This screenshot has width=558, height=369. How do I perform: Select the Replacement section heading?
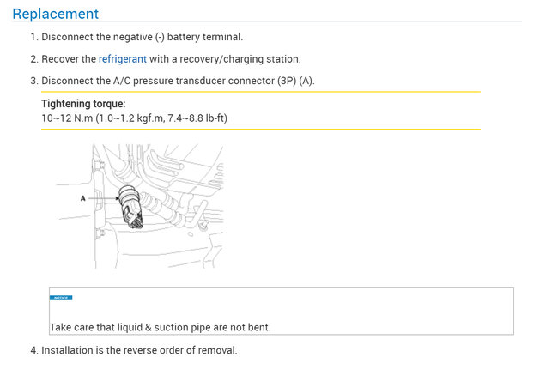(56, 14)
